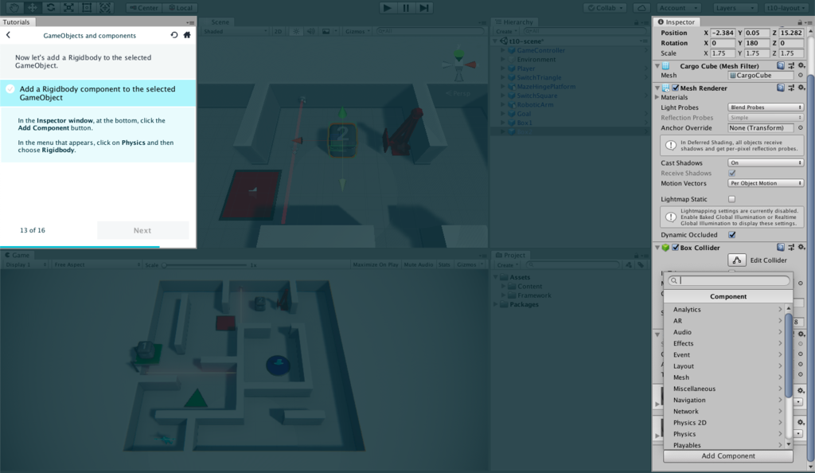Open the Collab menu button
The width and height of the screenshot is (815, 473).
point(605,8)
